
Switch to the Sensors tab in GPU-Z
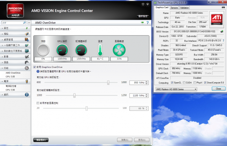click(174, 8)
